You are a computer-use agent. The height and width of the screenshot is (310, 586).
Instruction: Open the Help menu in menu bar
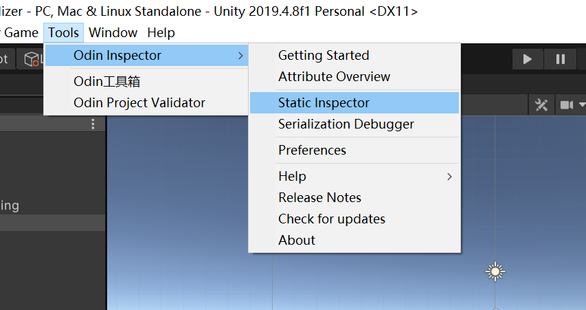tap(161, 33)
